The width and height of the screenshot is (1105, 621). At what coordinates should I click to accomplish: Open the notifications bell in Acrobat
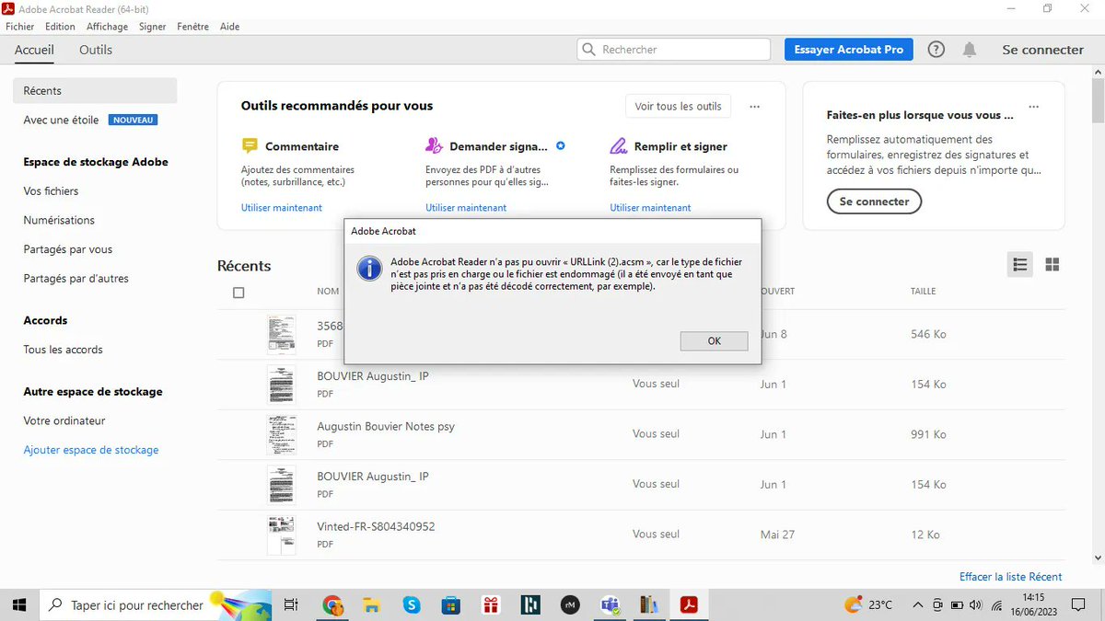[970, 50]
